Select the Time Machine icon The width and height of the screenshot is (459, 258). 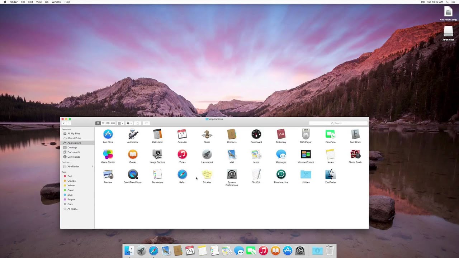pyautogui.click(x=281, y=175)
